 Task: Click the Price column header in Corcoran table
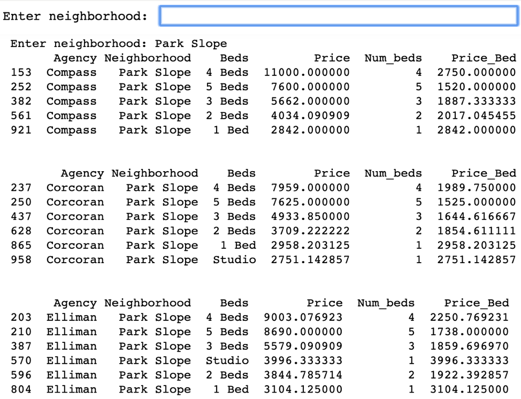point(332,174)
